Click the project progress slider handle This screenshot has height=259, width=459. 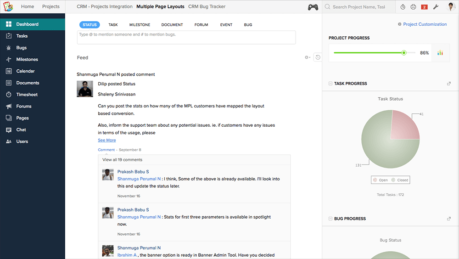click(x=404, y=53)
